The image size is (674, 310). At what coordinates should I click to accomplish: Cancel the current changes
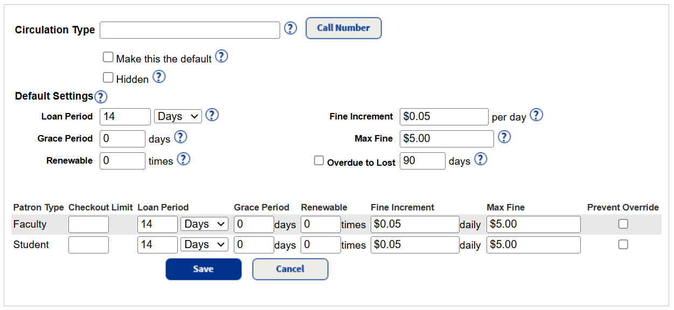pos(290,269)
